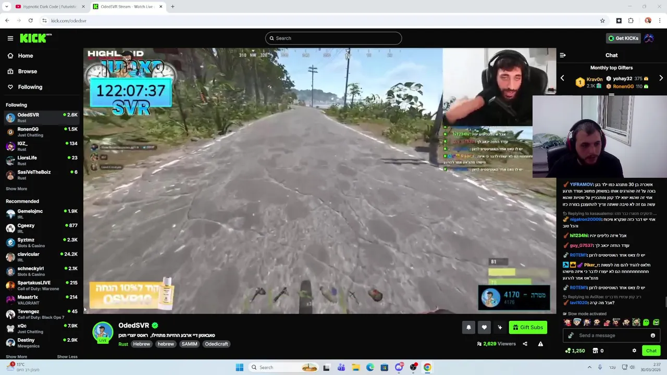Viewport: 667px width, 375px height.
Task: Expand recommended list with Show more
Action: [x=16, y=357]
